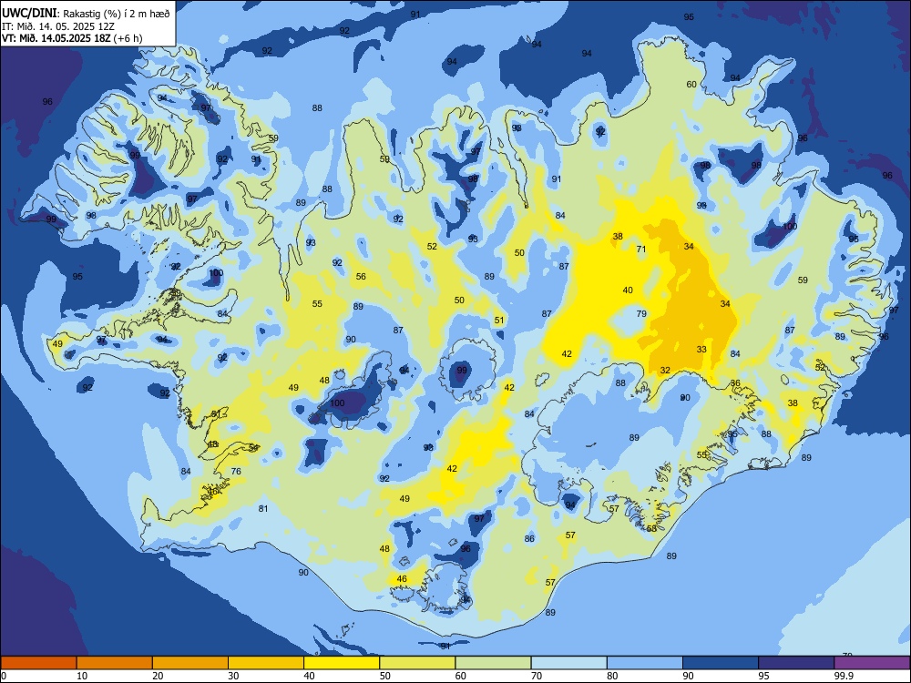This screenshot has height=683, width=911.
Task: Click the map value '71'
Action: [640, 250]
